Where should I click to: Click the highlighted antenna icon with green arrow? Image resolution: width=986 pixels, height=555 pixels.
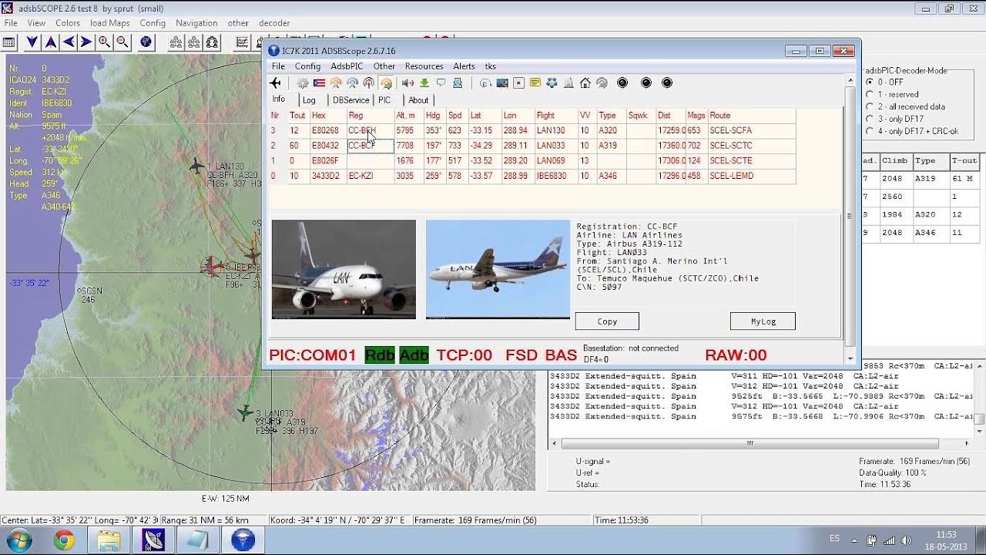click(386, 82)
